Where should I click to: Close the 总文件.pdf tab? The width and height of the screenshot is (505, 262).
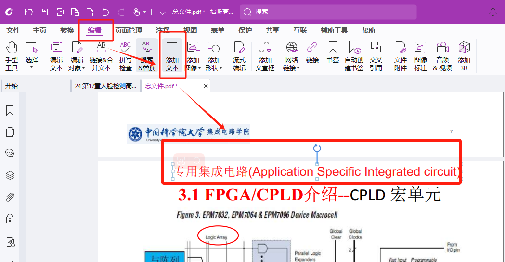(x=206, y=86)
